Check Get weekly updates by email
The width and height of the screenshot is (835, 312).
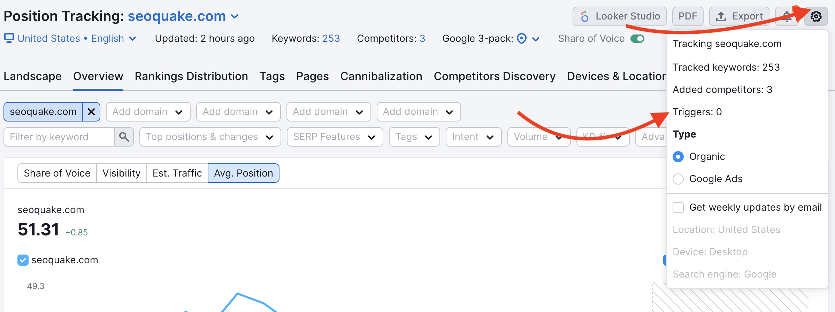tap(678, 208)
